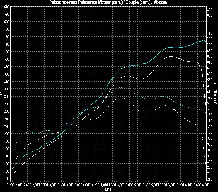Click the 4,000 tick on the rpm axis
The height and width of the screenshot is (192, 218).
(x=87, y=186)
